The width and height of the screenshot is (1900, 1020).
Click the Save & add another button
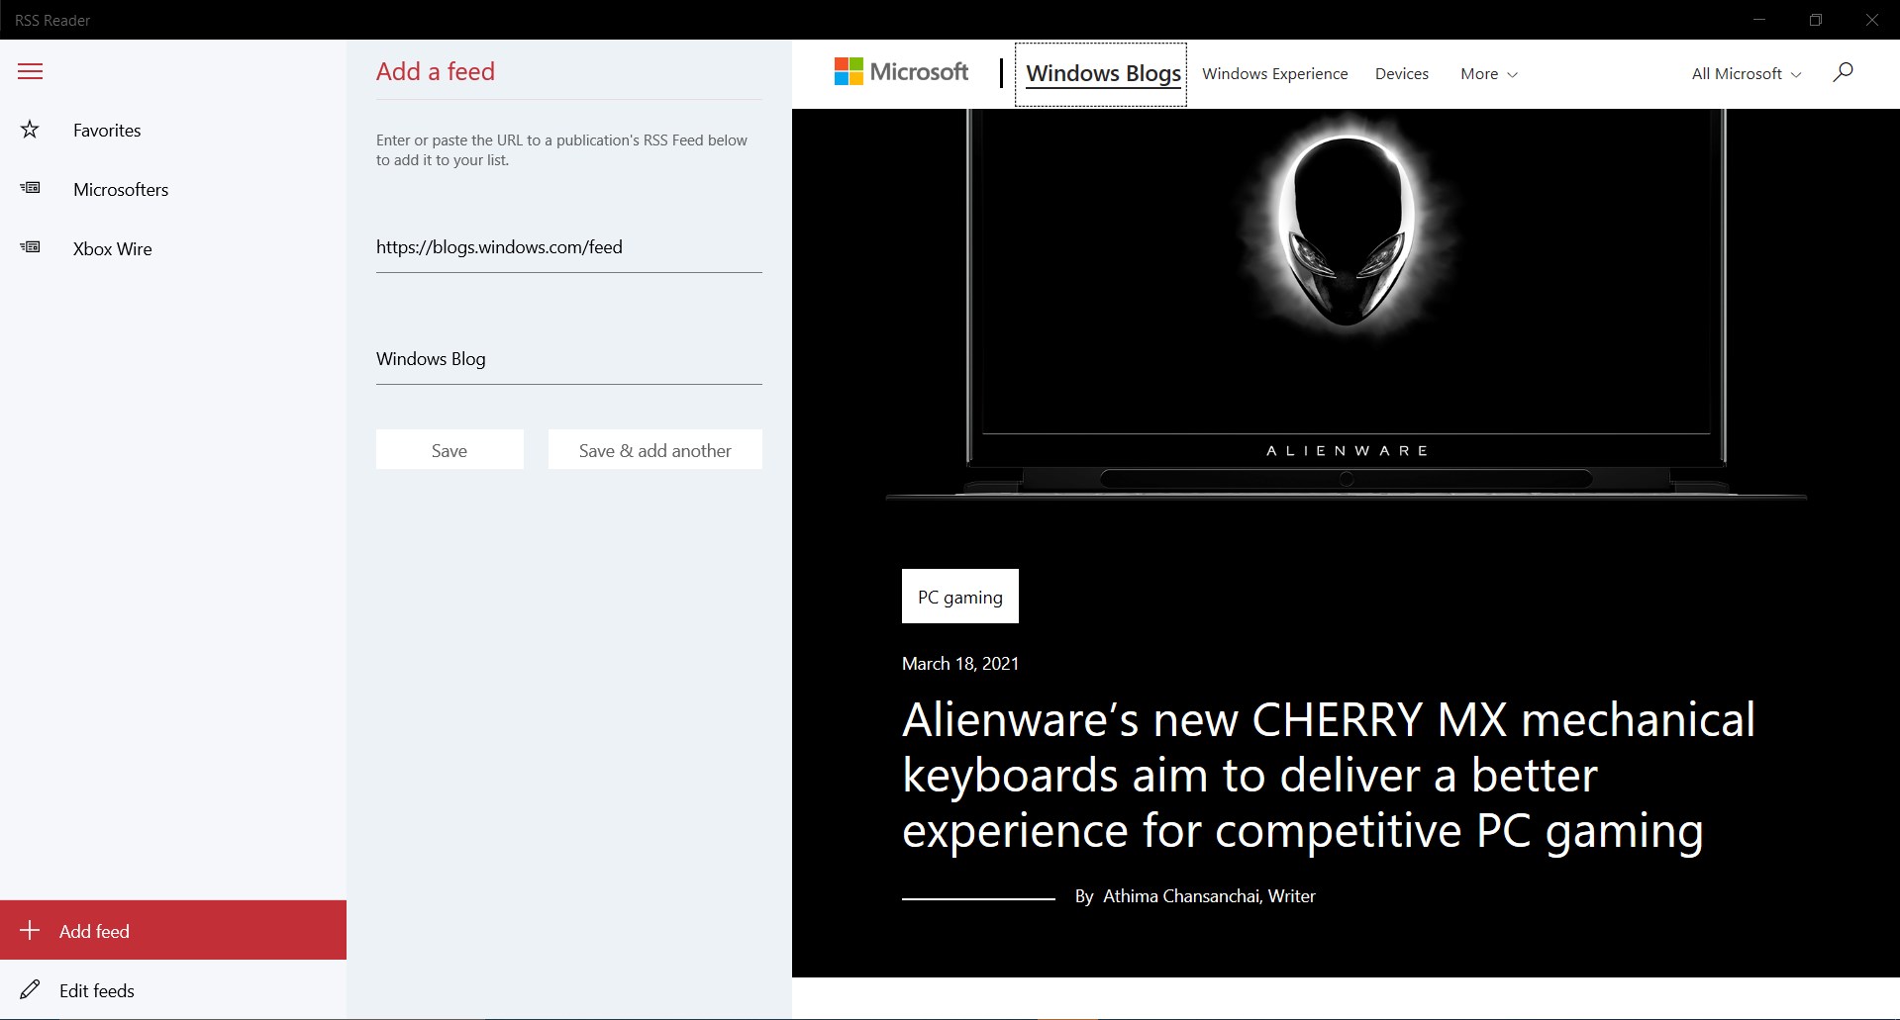click(655, 449)
